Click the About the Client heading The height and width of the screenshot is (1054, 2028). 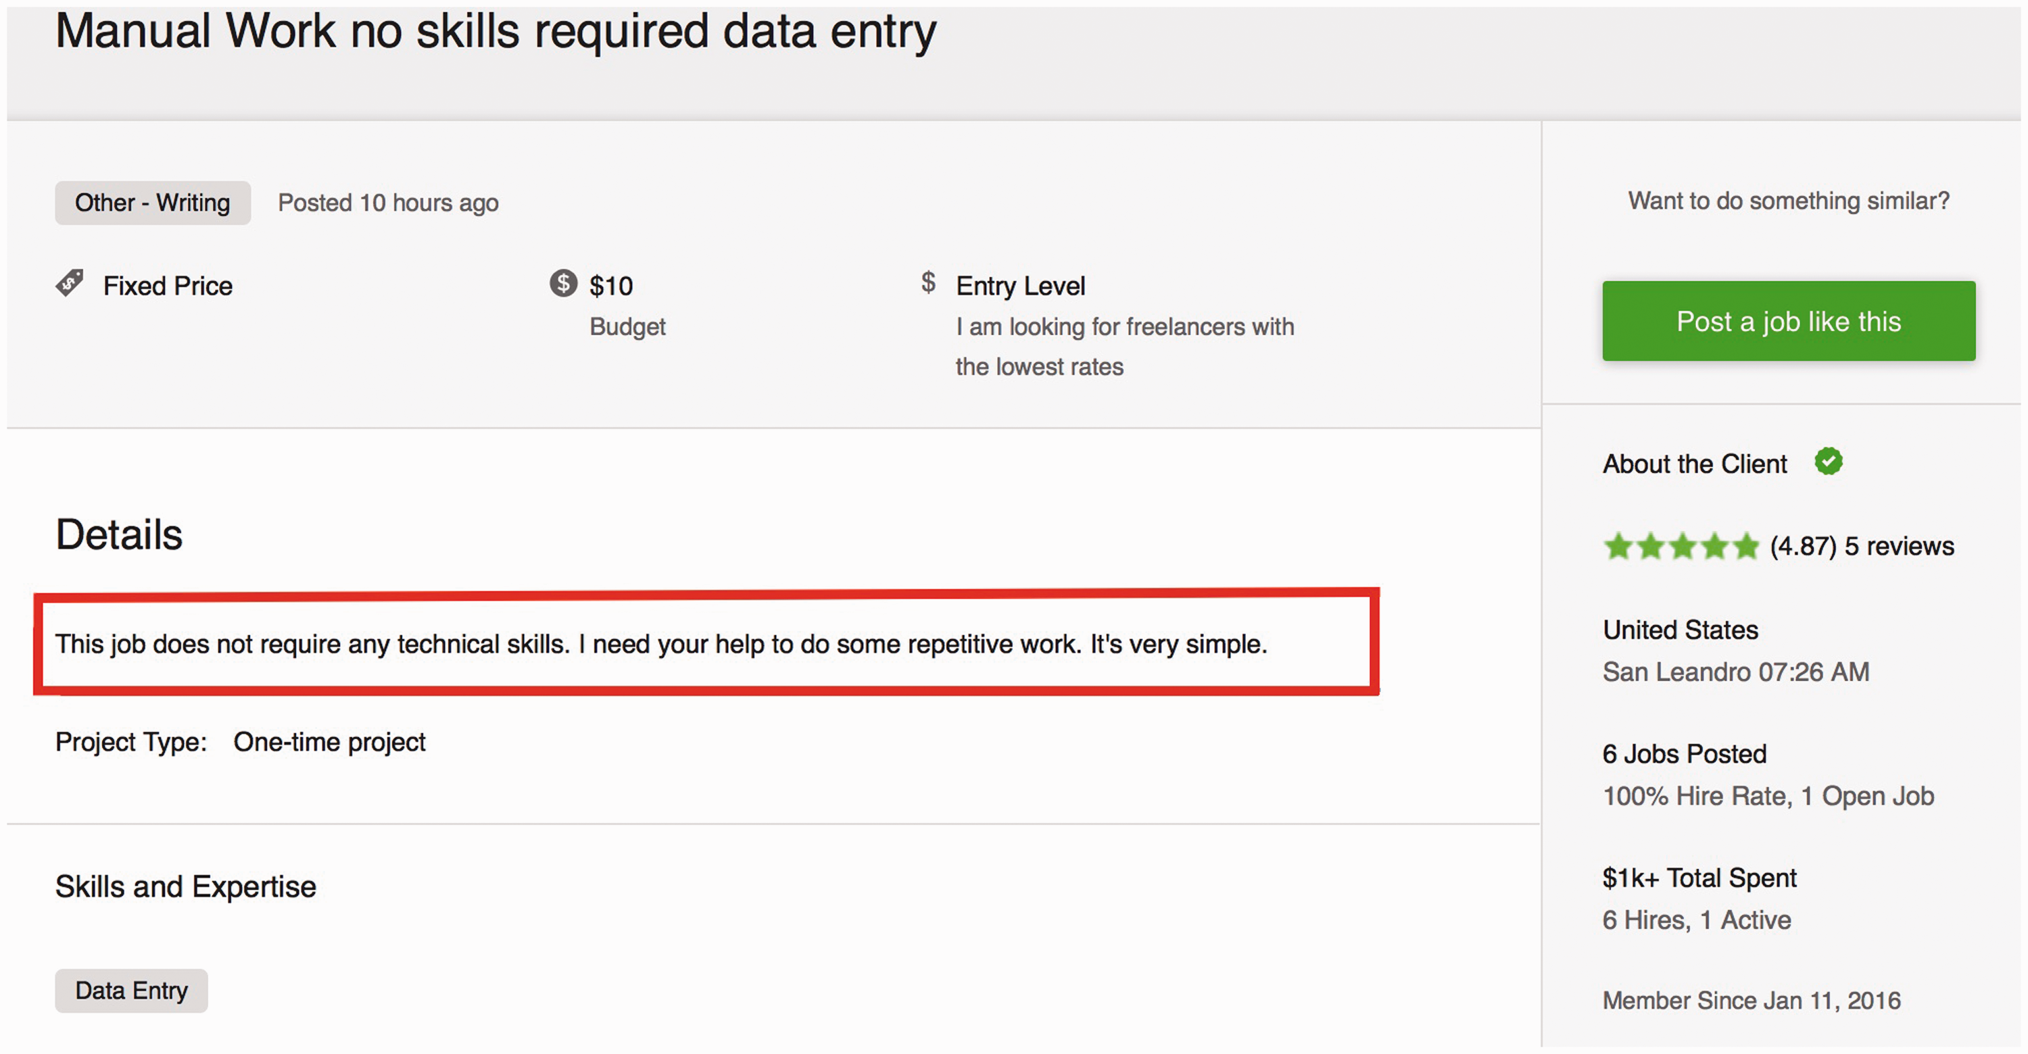pos(1694,464)
